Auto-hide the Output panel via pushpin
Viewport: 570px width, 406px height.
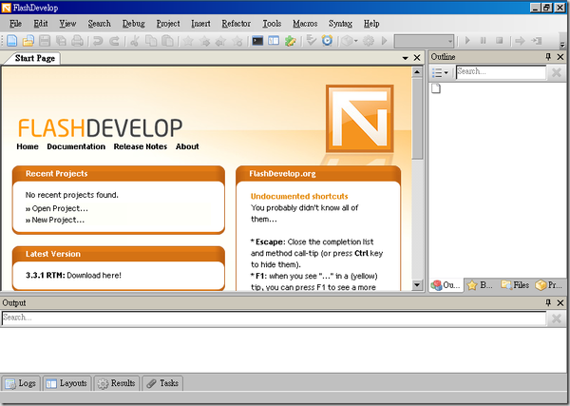(547, 302)
